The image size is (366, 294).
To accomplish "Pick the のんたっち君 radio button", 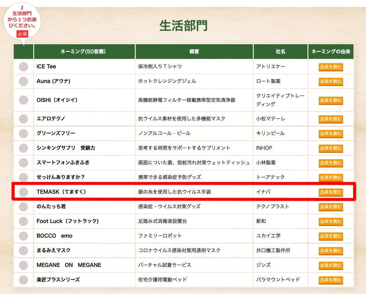I will pos(23,206).
